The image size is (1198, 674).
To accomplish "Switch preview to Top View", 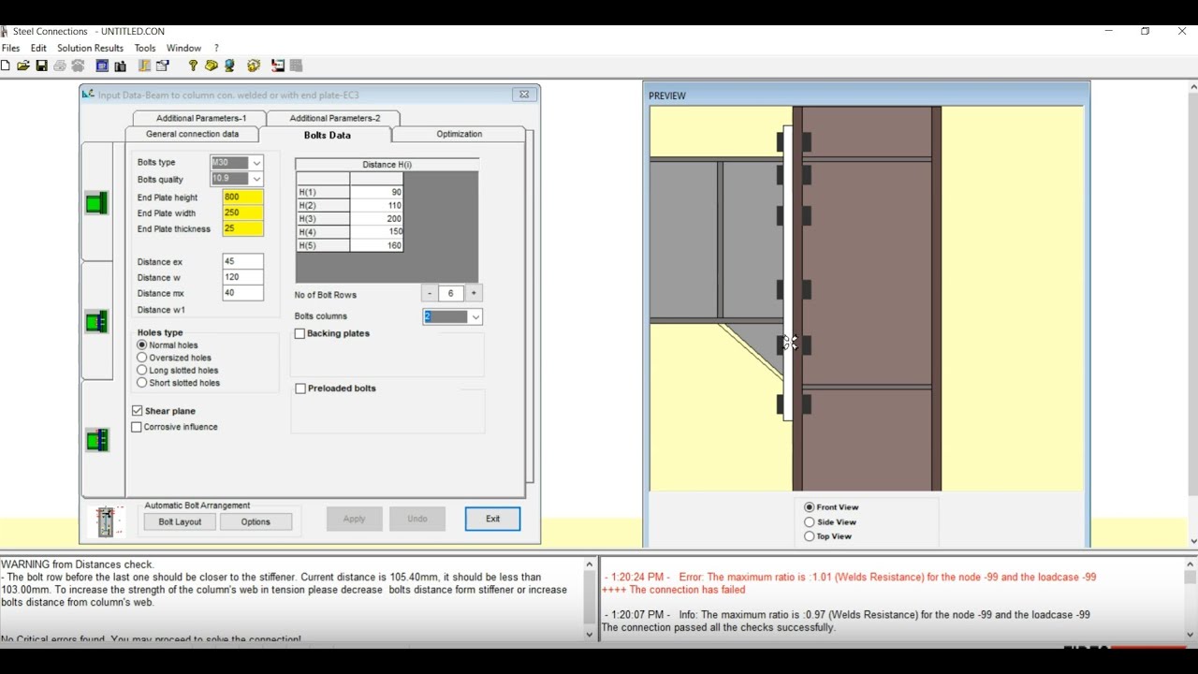I will coord(810,536).
